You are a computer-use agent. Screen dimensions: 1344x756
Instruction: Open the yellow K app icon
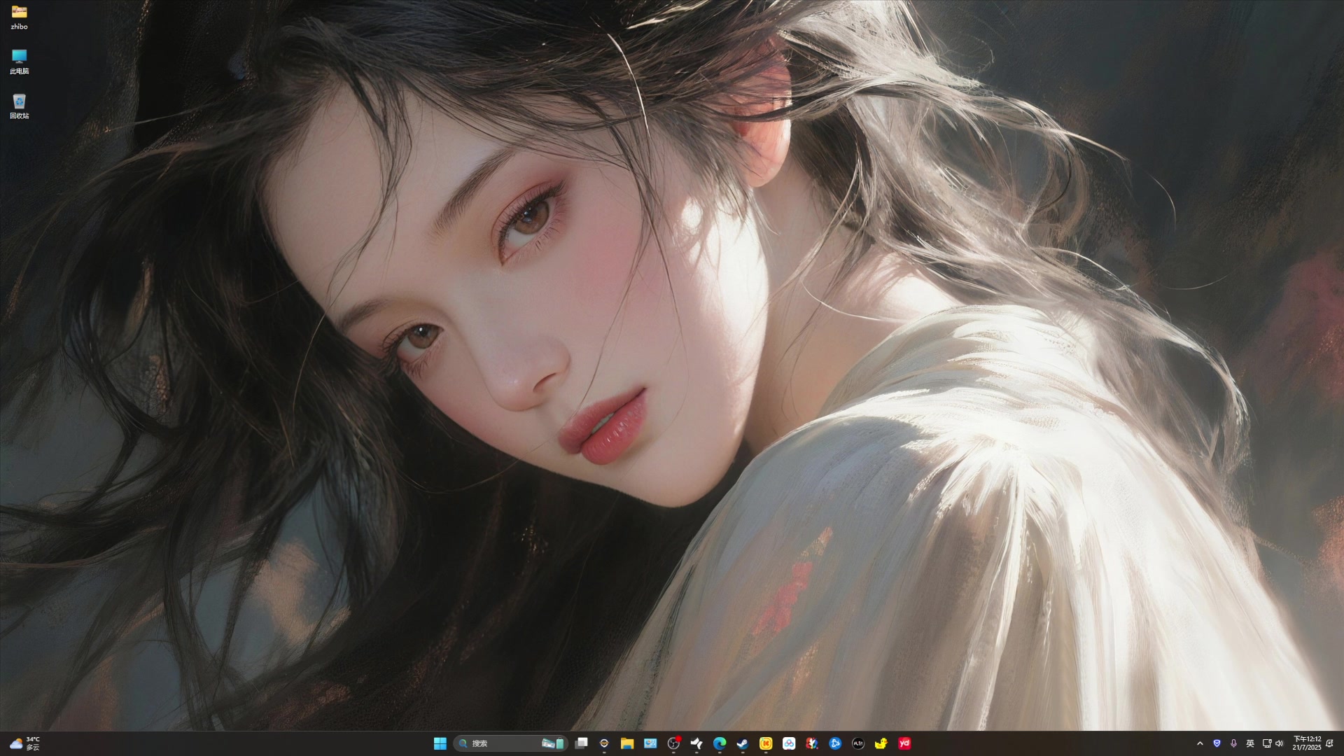[x=766, y=743]
